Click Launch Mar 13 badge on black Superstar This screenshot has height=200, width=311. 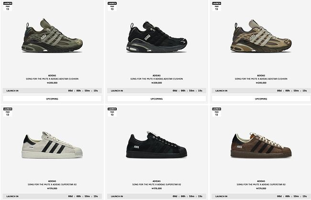pos(112,112)
